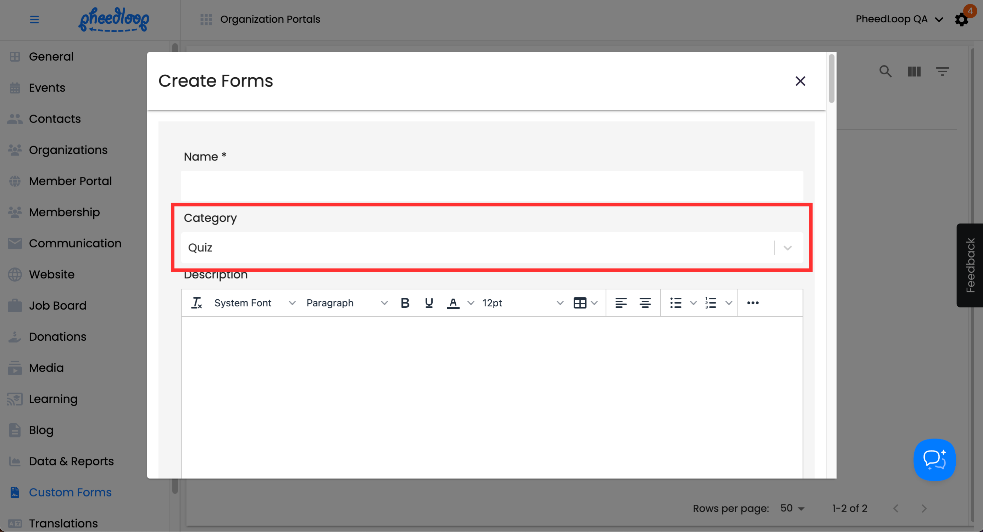This screenshot has width=983, height=532.
Task: Toggle underline formatting in editor
Action: click(428, 303)
